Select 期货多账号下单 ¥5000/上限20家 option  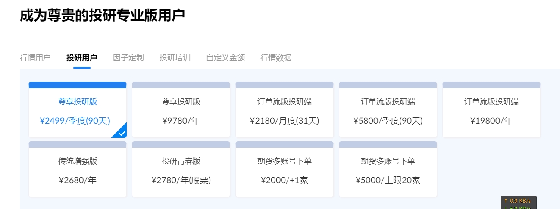388,171
